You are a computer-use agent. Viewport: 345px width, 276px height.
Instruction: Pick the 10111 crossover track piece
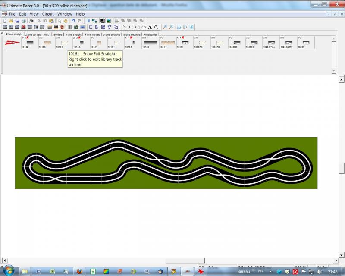(x=185, y=43)
